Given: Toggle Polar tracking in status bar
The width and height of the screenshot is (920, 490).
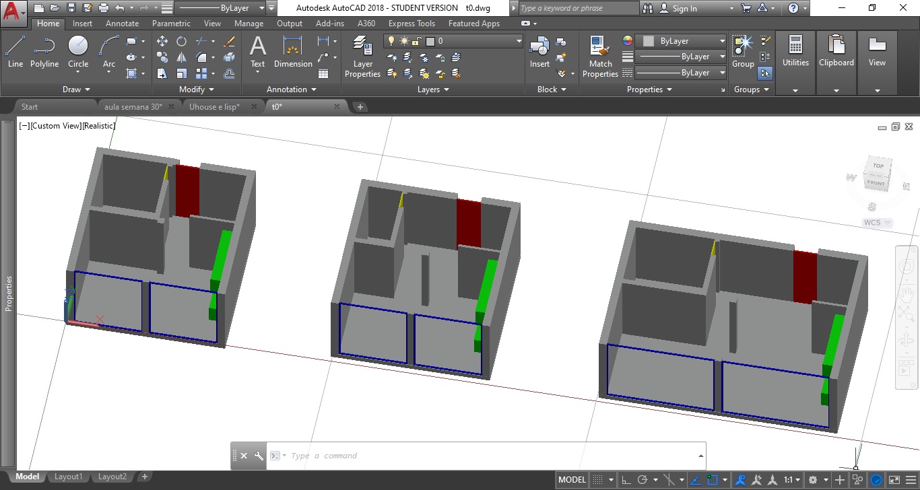Looking at the screenshot, I should (643, 480).
